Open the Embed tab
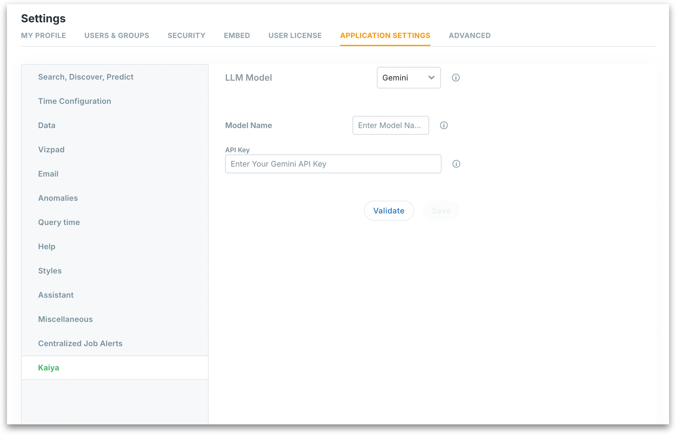Screen dimensions: 676x434 237,35
